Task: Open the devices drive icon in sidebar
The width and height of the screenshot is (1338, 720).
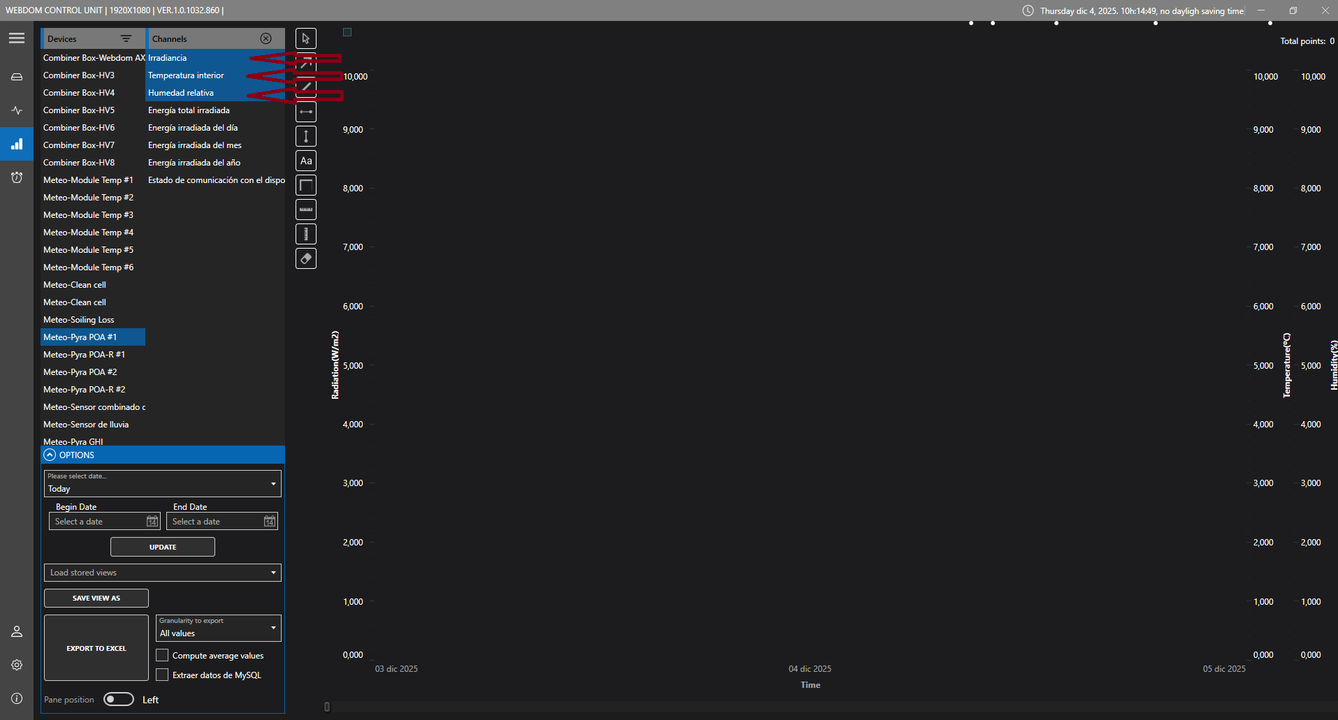Action: pos(17,76)
